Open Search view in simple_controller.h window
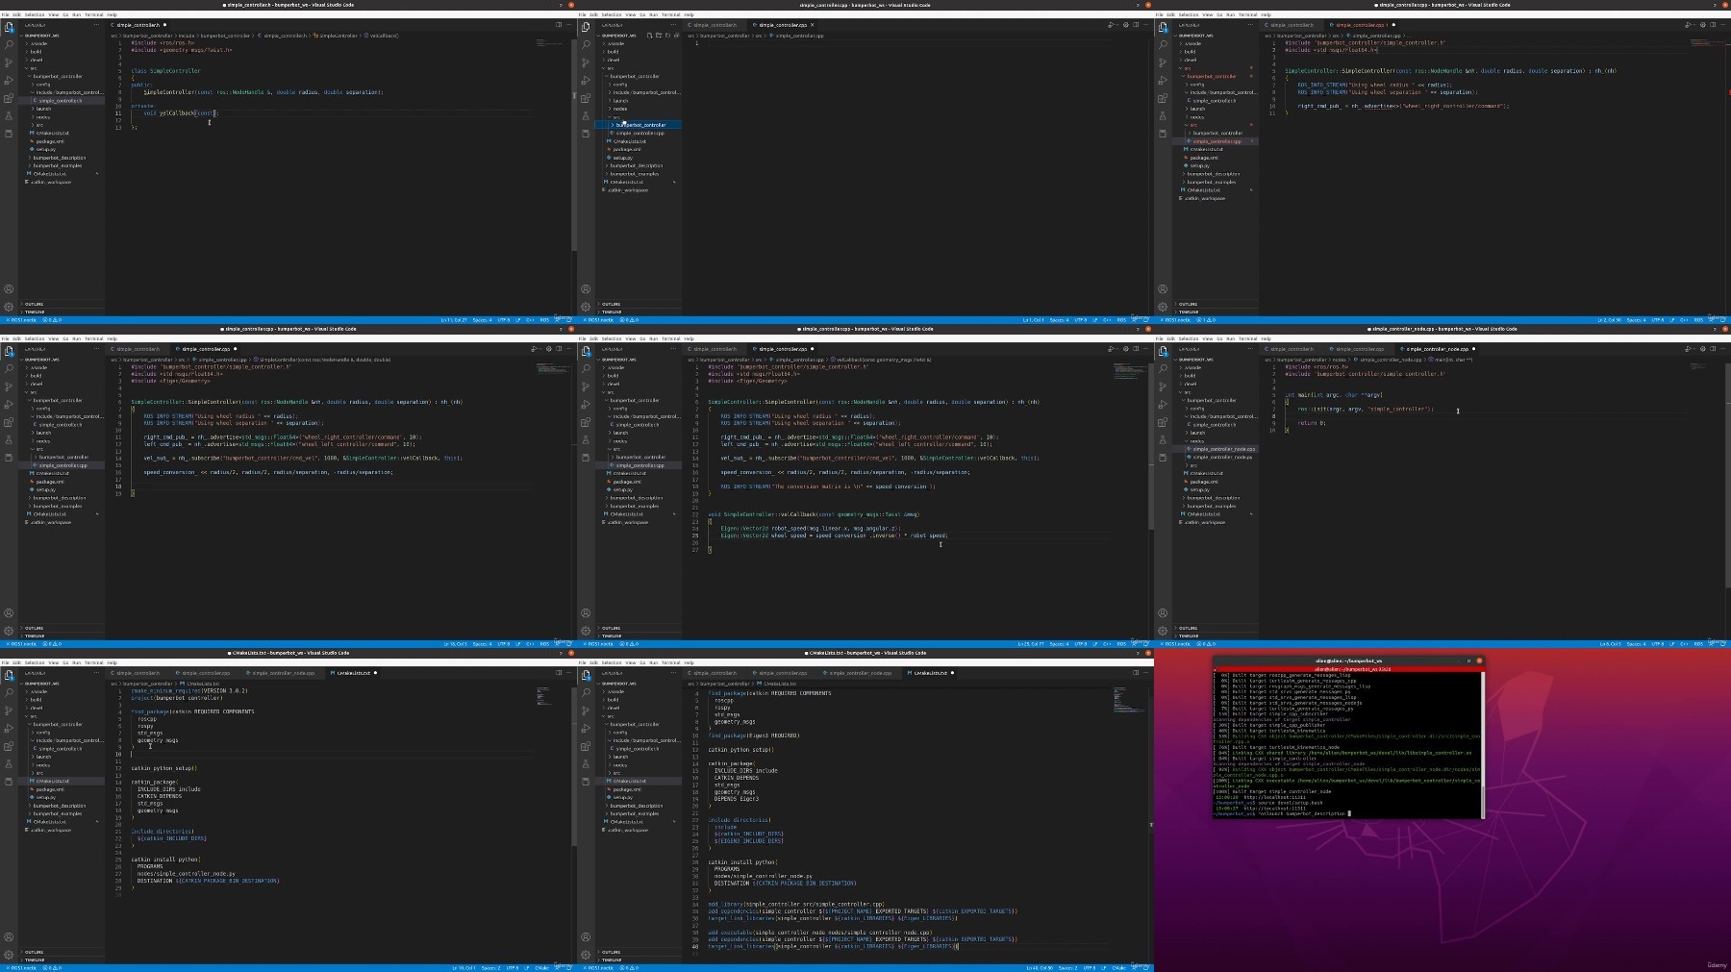This screenshot has height=972, width=1731. [x=9, y=45]
